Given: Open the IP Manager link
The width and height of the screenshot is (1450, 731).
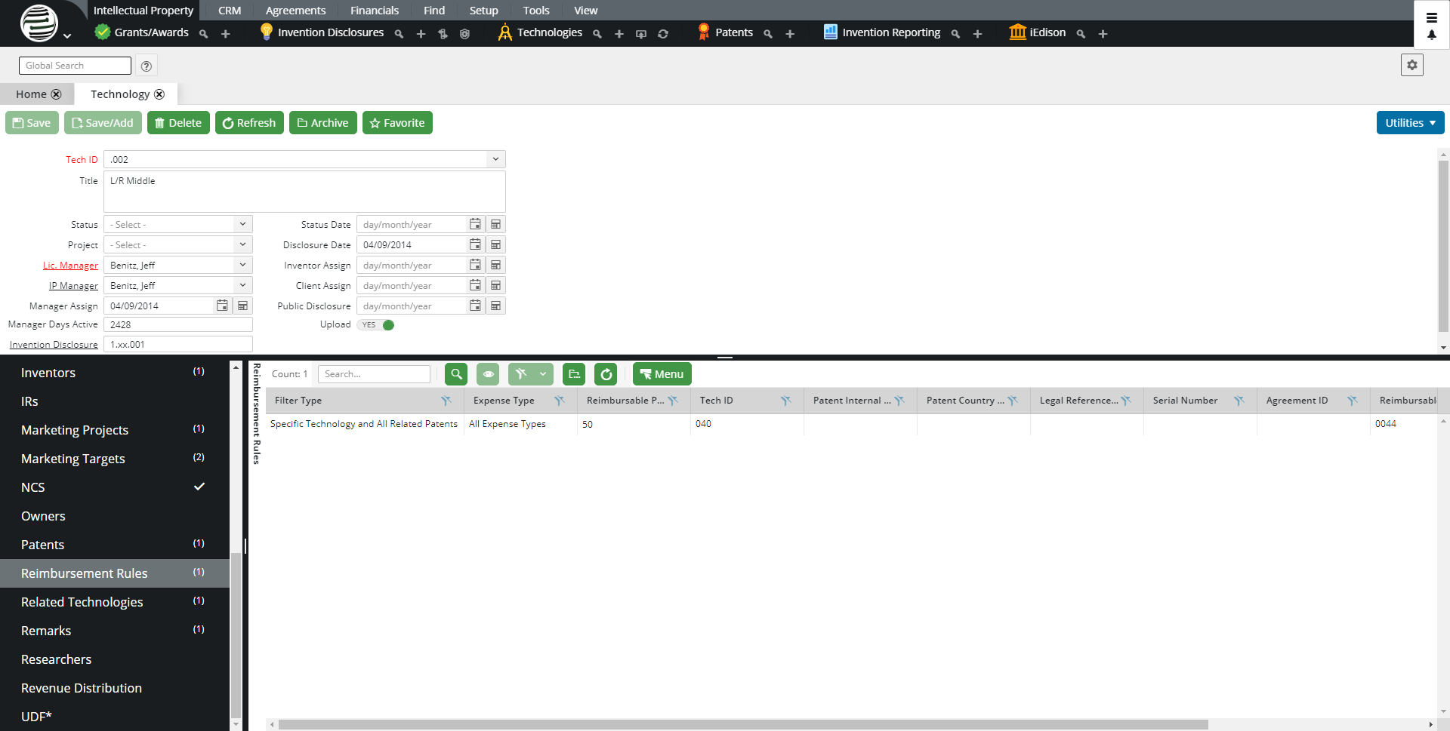Looking at the screenshot, I should (x=73, y=285).
